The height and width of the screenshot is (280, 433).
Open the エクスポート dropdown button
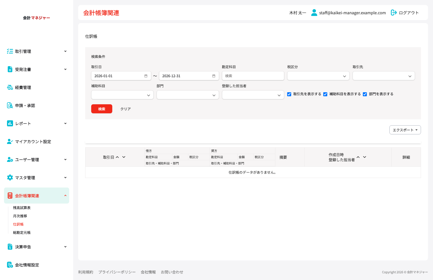(405, 130)
